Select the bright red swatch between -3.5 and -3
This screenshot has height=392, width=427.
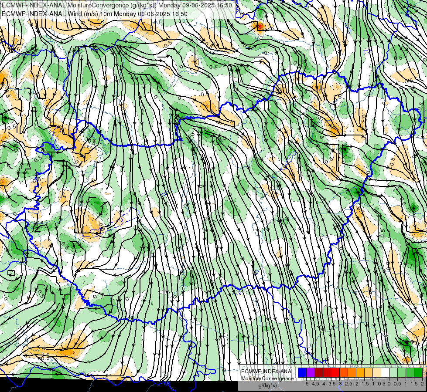335,372
